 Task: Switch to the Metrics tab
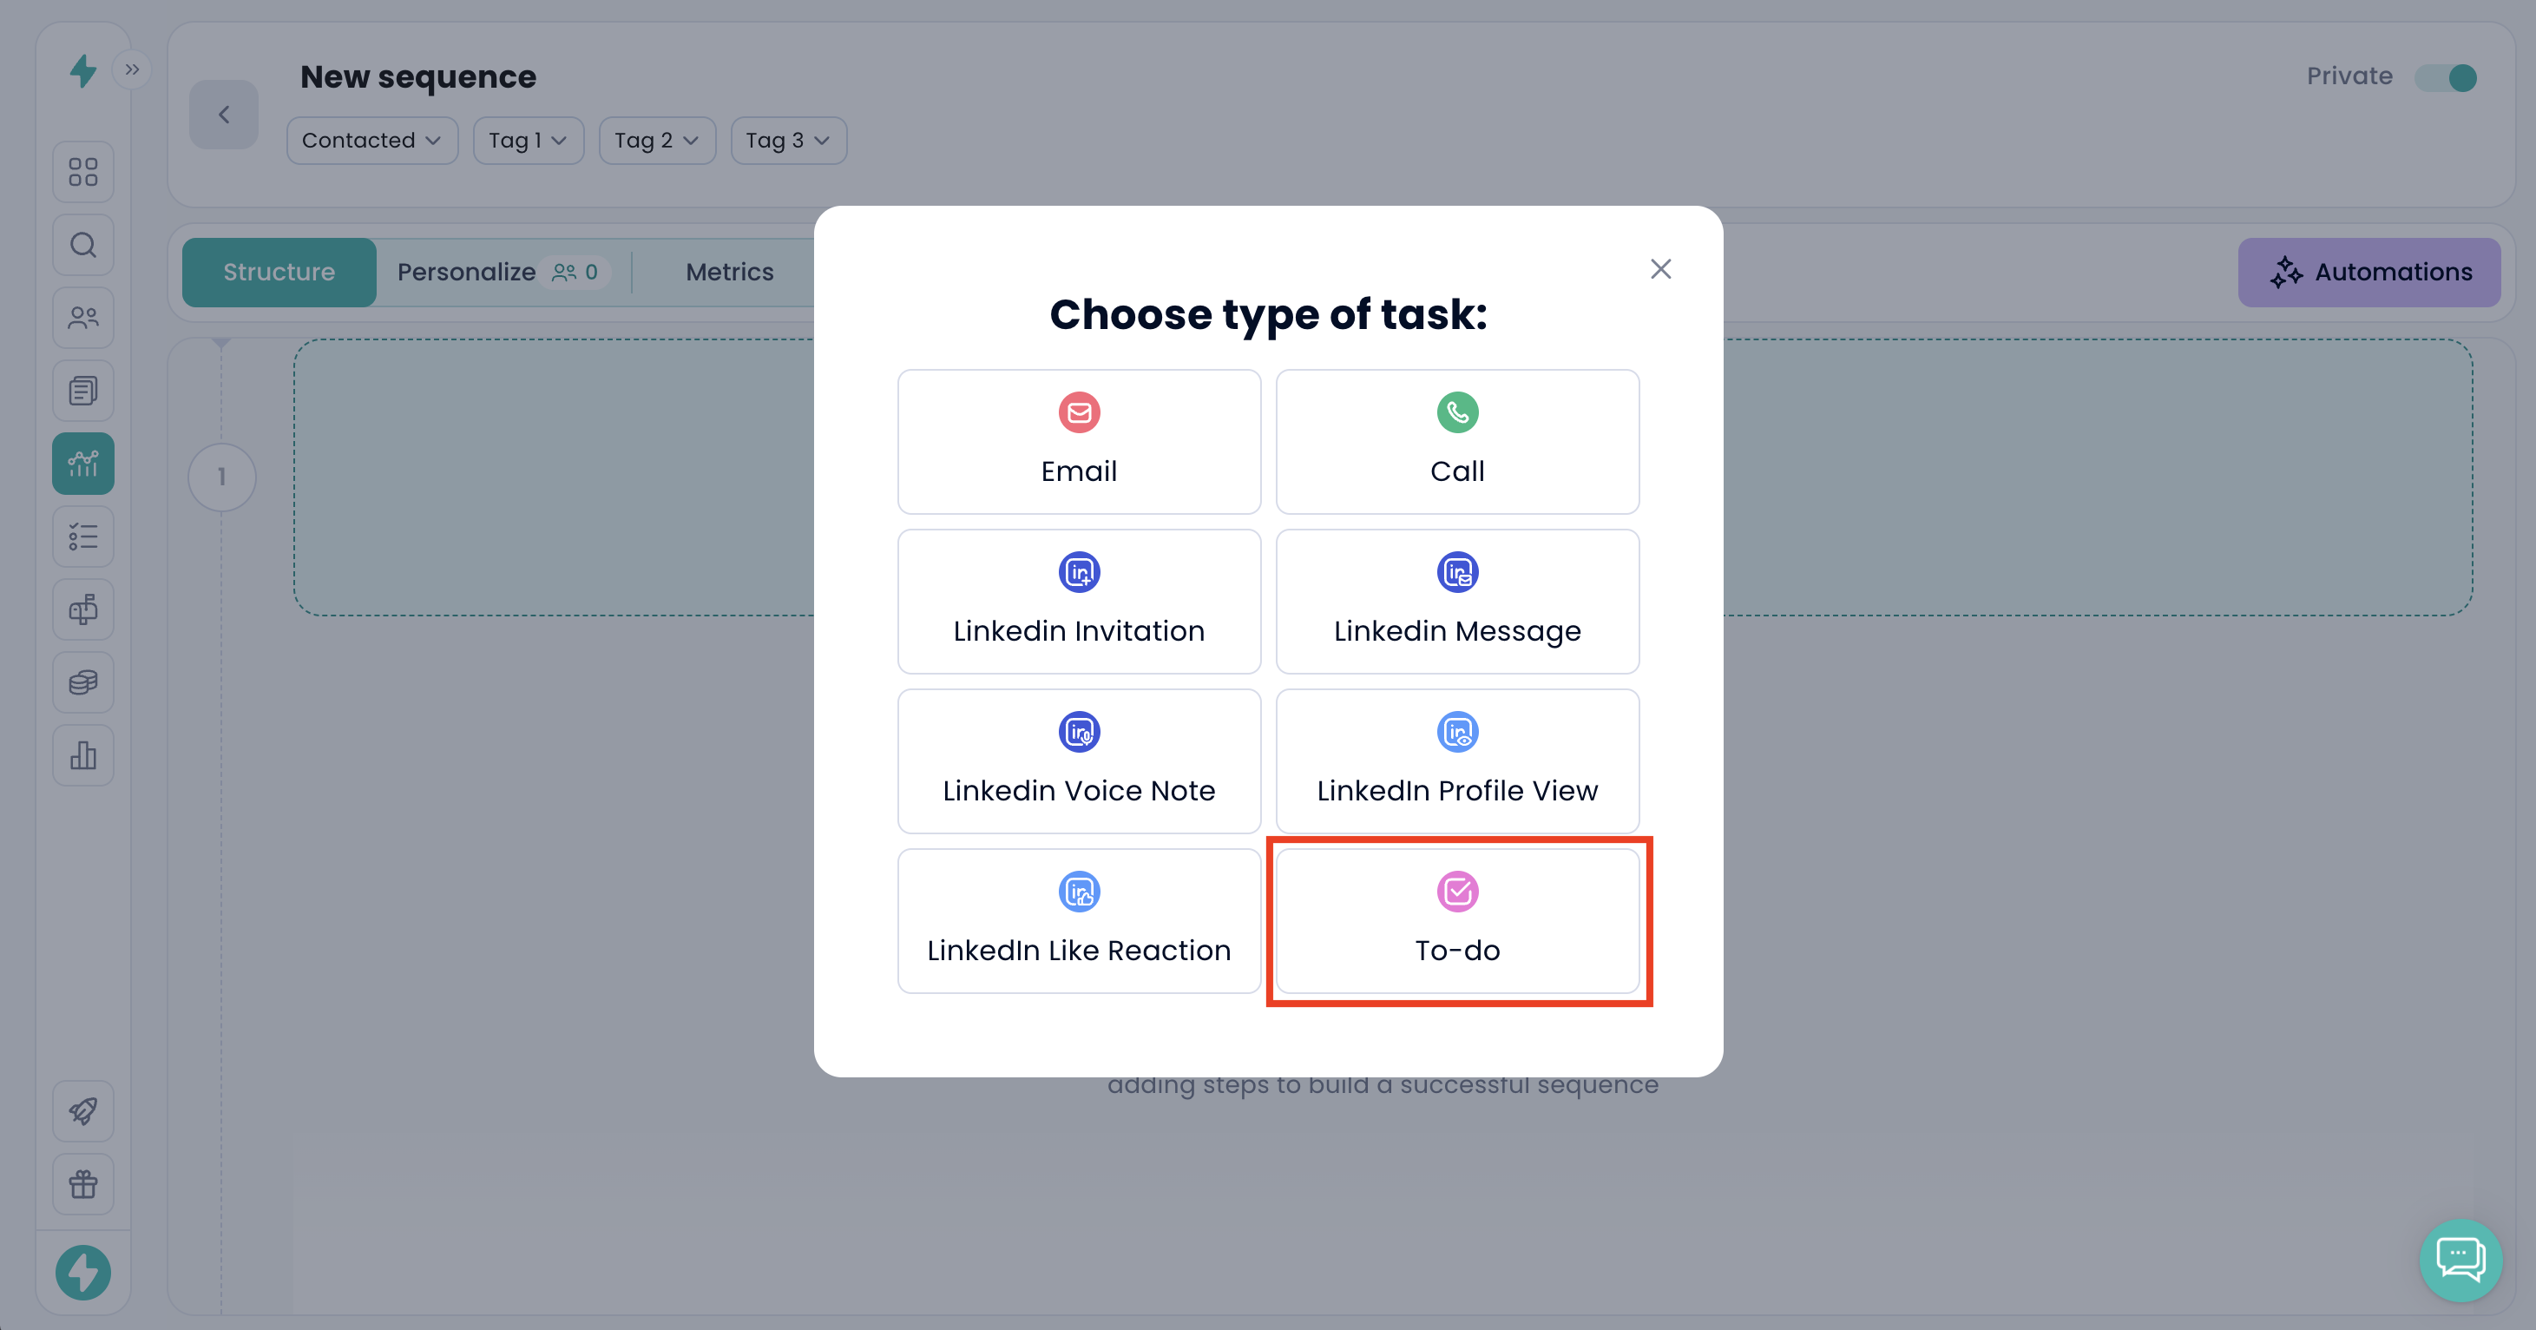click(x=730, y=272)
